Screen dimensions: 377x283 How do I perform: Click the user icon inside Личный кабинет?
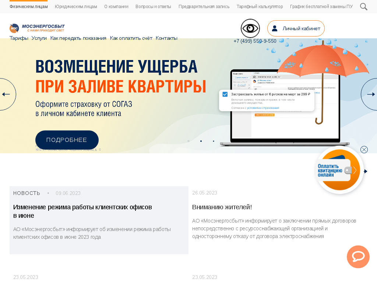click(275, 28)
